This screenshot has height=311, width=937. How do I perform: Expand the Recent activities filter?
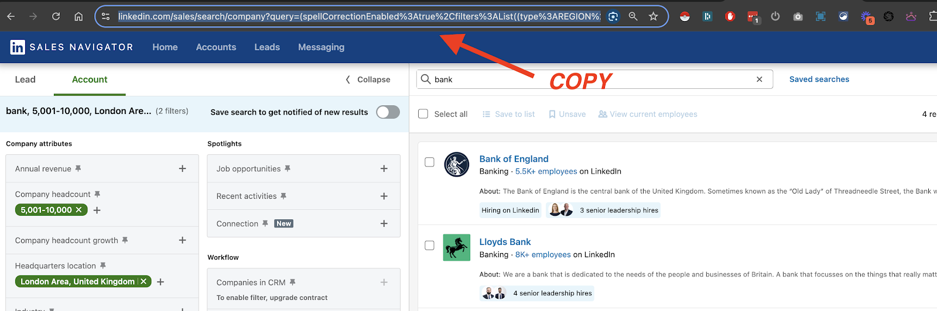click(x=384, y=196)
